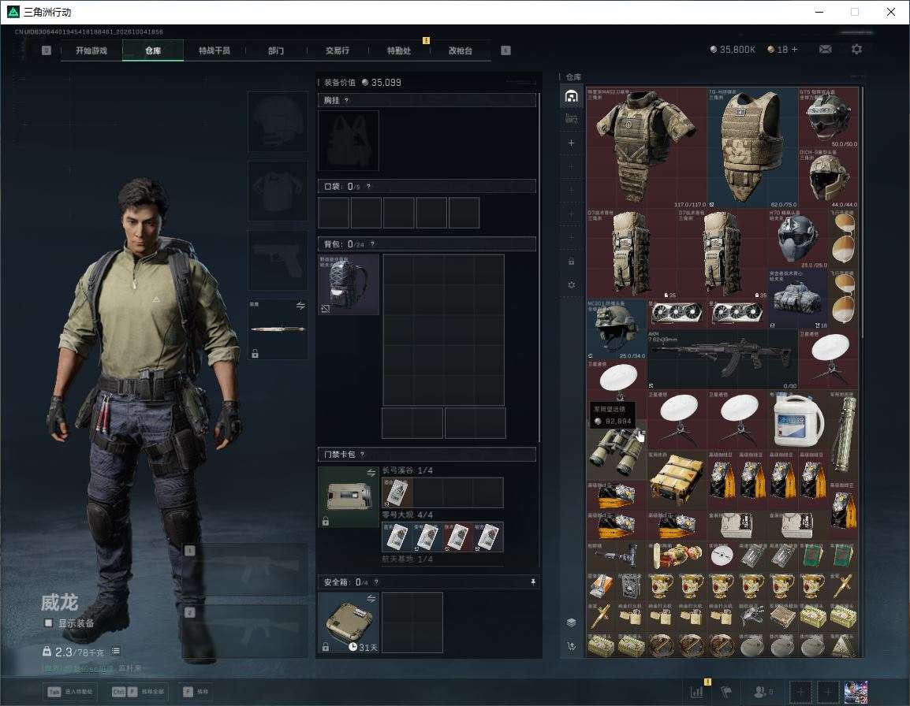This screenshot has width=910, height=706.
Task: Click the Ctrl F transfer-all button
Action: [x=137, y=692]
